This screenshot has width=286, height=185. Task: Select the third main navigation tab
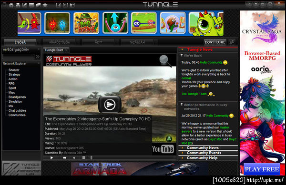pos(98,42)
